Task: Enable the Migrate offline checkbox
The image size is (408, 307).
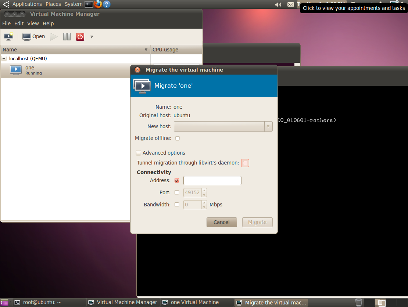Action: point(178,138)
